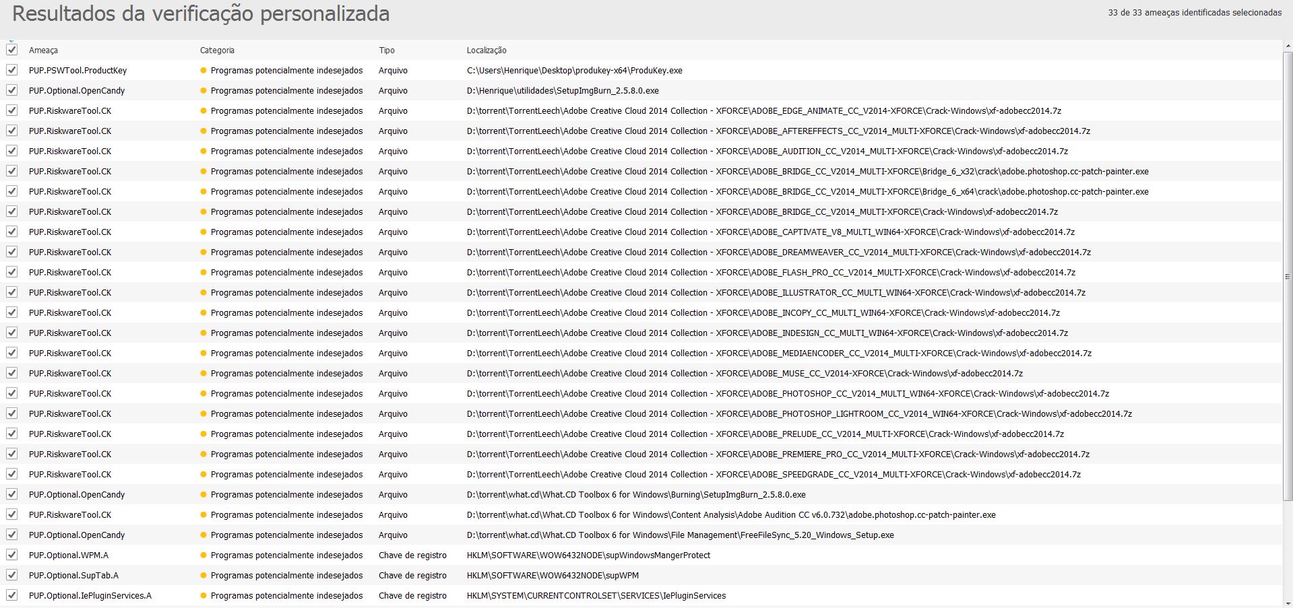Uncheck checkbox for D:\Henrique\utilidades SetupImgBurn row
The width and height of the screenshot is (1293, 608).
(x=12, y=90)
